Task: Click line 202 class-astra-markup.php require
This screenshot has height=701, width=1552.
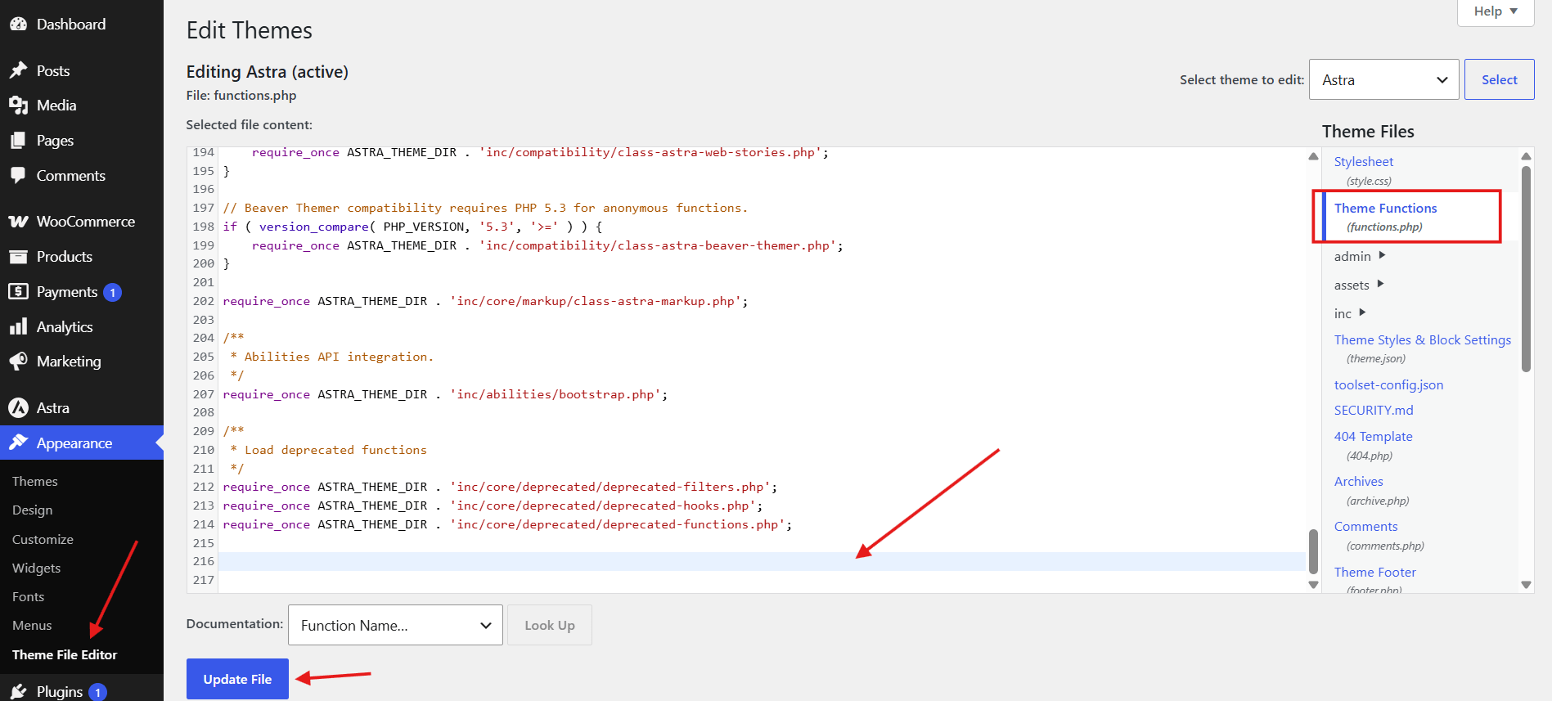Action: (485, 301)
